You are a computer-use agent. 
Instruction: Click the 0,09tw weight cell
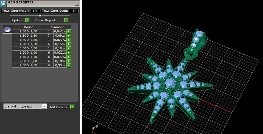point(60,36)
